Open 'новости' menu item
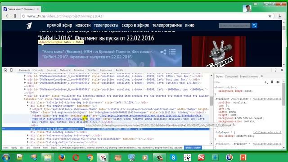288x162 pixels. [x=83, y=25]
